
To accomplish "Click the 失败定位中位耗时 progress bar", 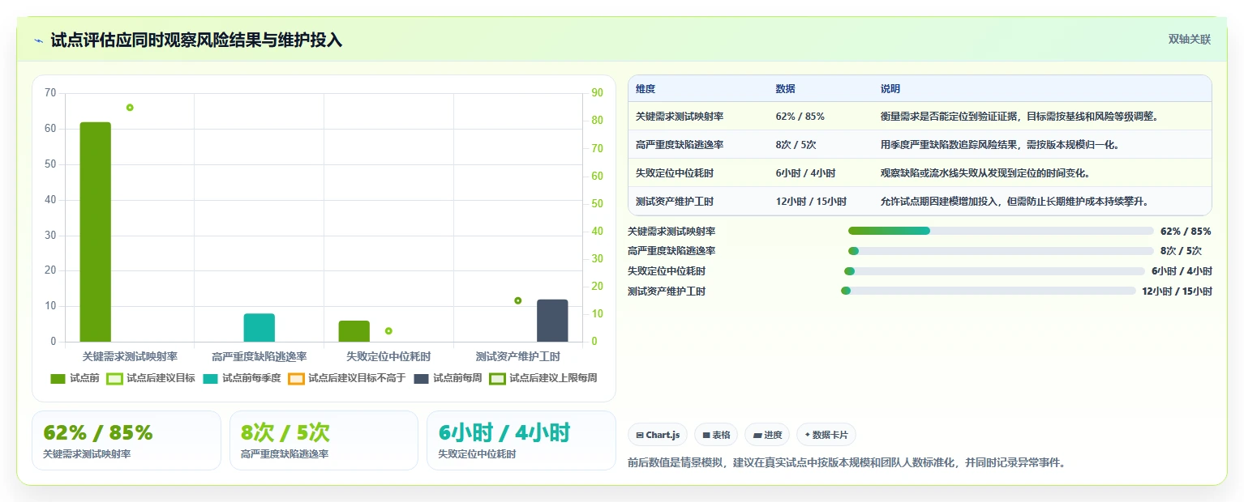I will click(994, 271).
